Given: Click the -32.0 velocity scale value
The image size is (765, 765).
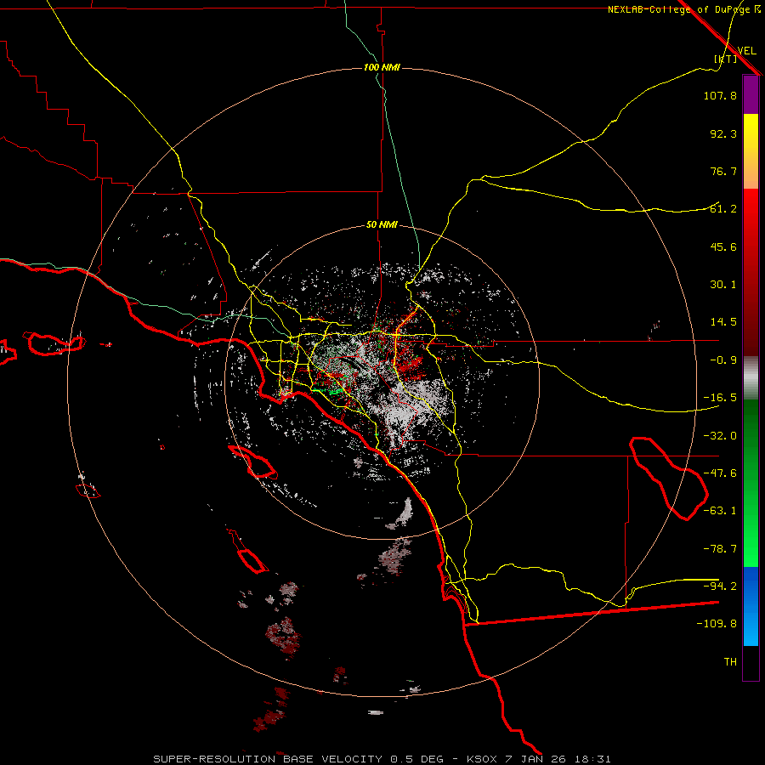Looking at the screenshot, I should point(720,436).
